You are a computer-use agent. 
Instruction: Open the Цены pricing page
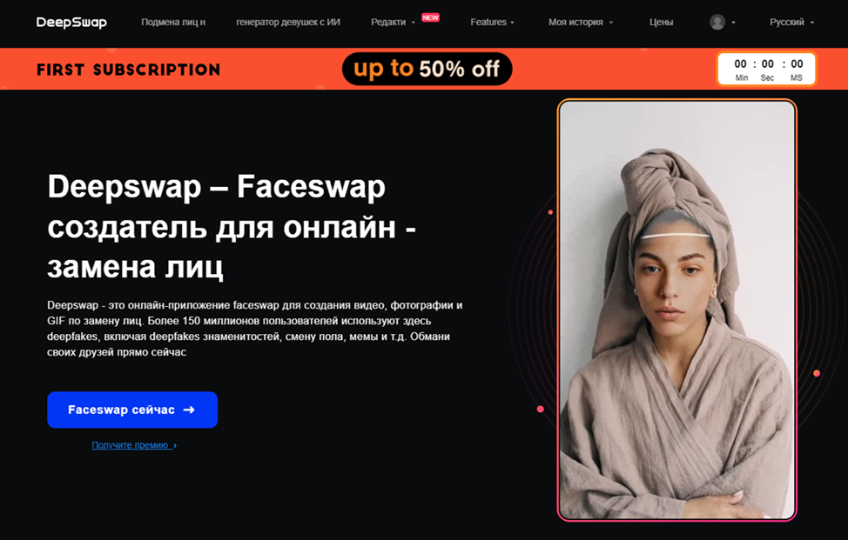pyautogui.click(x=661, y=22)
